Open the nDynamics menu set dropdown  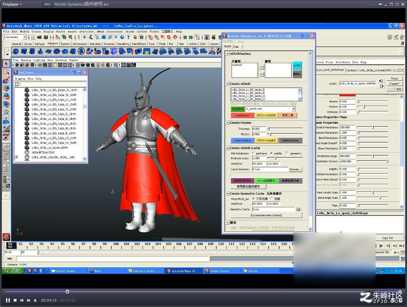click(25, 37)
